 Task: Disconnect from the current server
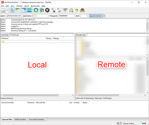coord(53,10)
